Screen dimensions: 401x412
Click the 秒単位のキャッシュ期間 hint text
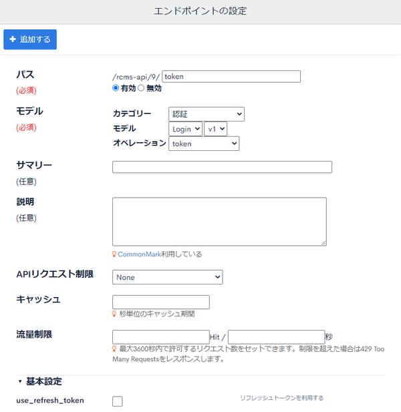click(157, 314)
